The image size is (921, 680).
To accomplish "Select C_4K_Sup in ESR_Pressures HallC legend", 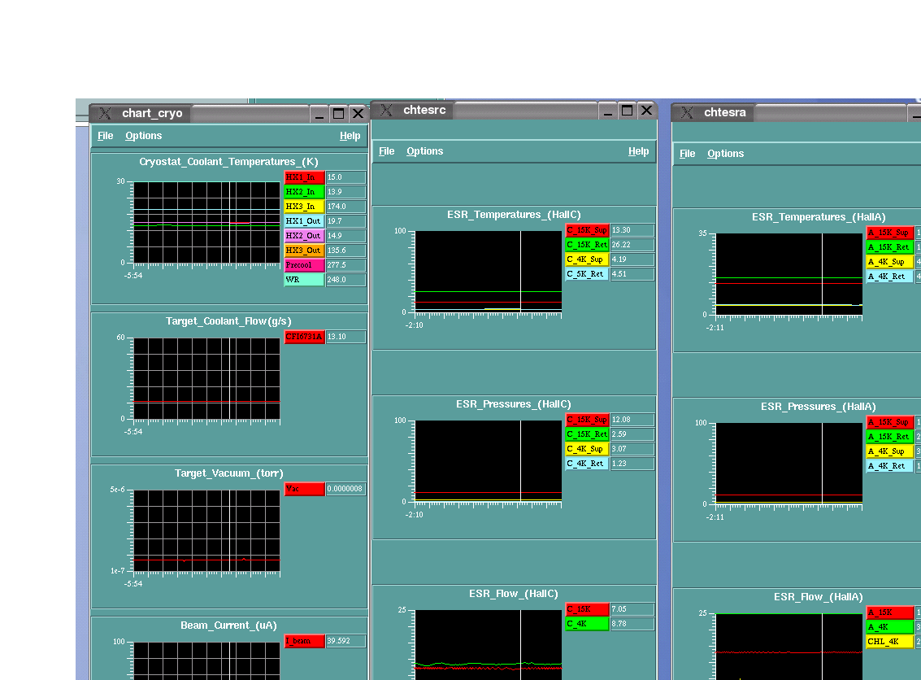I will point(587,449).
